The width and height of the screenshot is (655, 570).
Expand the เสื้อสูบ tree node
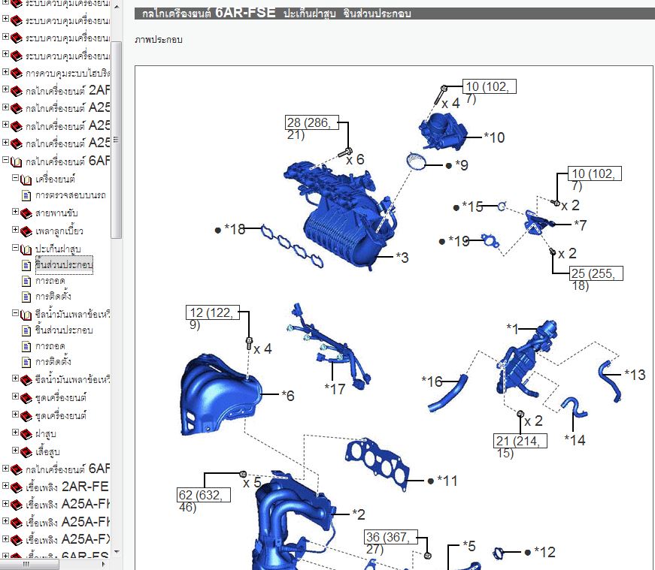[x=16, y=451]
